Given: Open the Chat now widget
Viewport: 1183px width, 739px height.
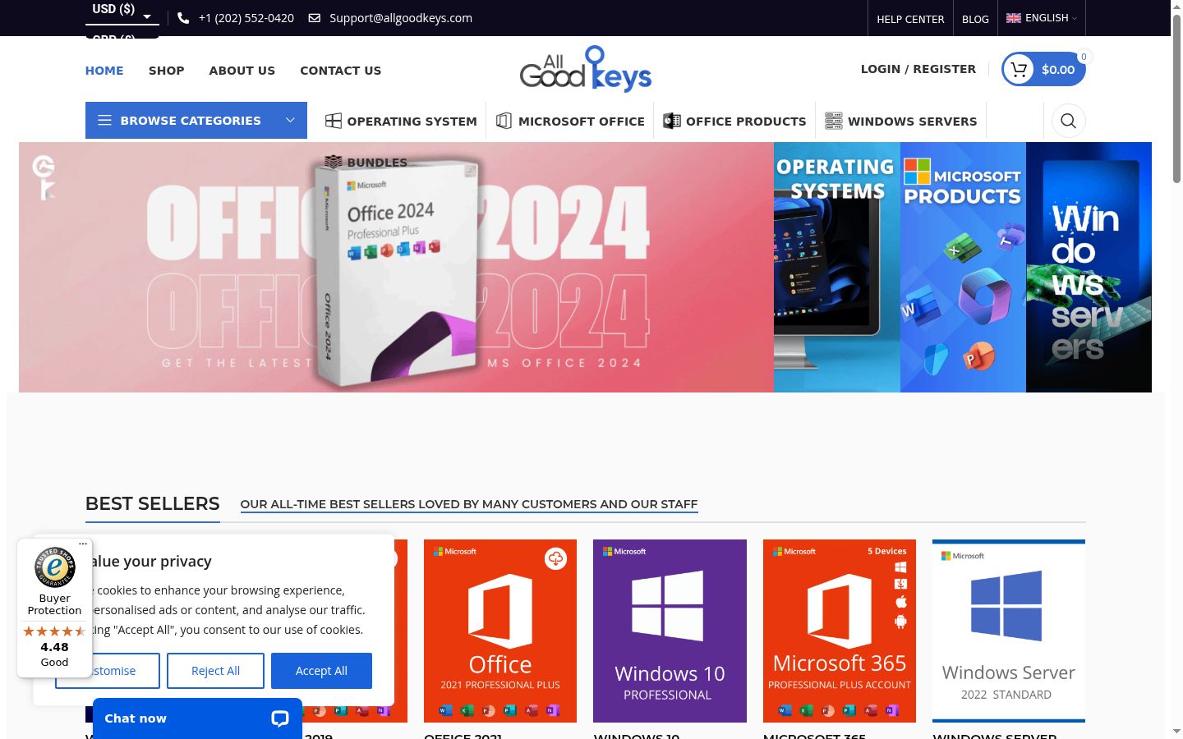Looking at the screenshot, I should [x=197, y=718].
